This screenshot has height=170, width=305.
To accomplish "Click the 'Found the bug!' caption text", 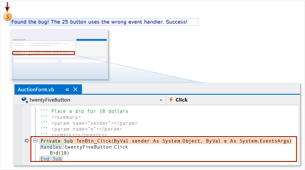I will [x=99, y=22].
